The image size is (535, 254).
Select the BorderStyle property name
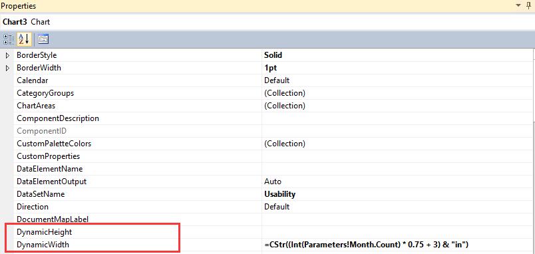pos(37,55)
